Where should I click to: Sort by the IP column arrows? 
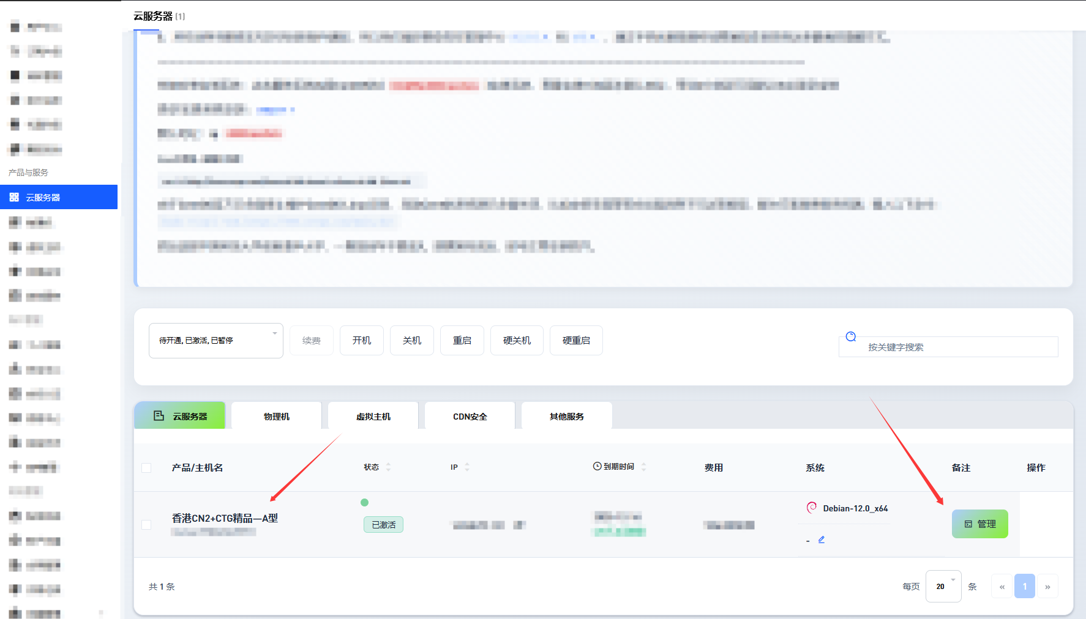point(467,467)
